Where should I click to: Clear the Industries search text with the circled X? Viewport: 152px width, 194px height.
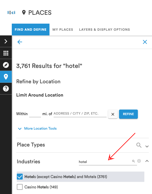coord(139,161)
